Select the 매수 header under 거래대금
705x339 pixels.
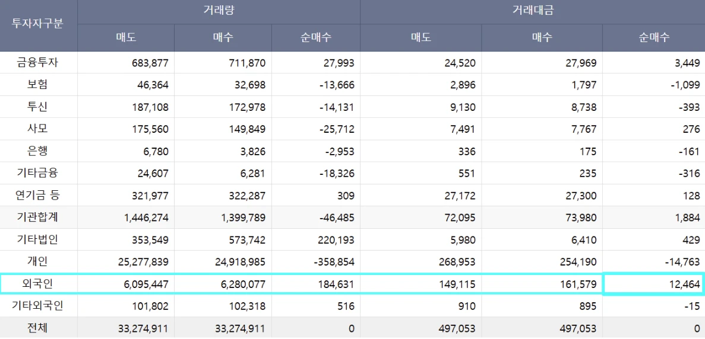tap(542, 38)
